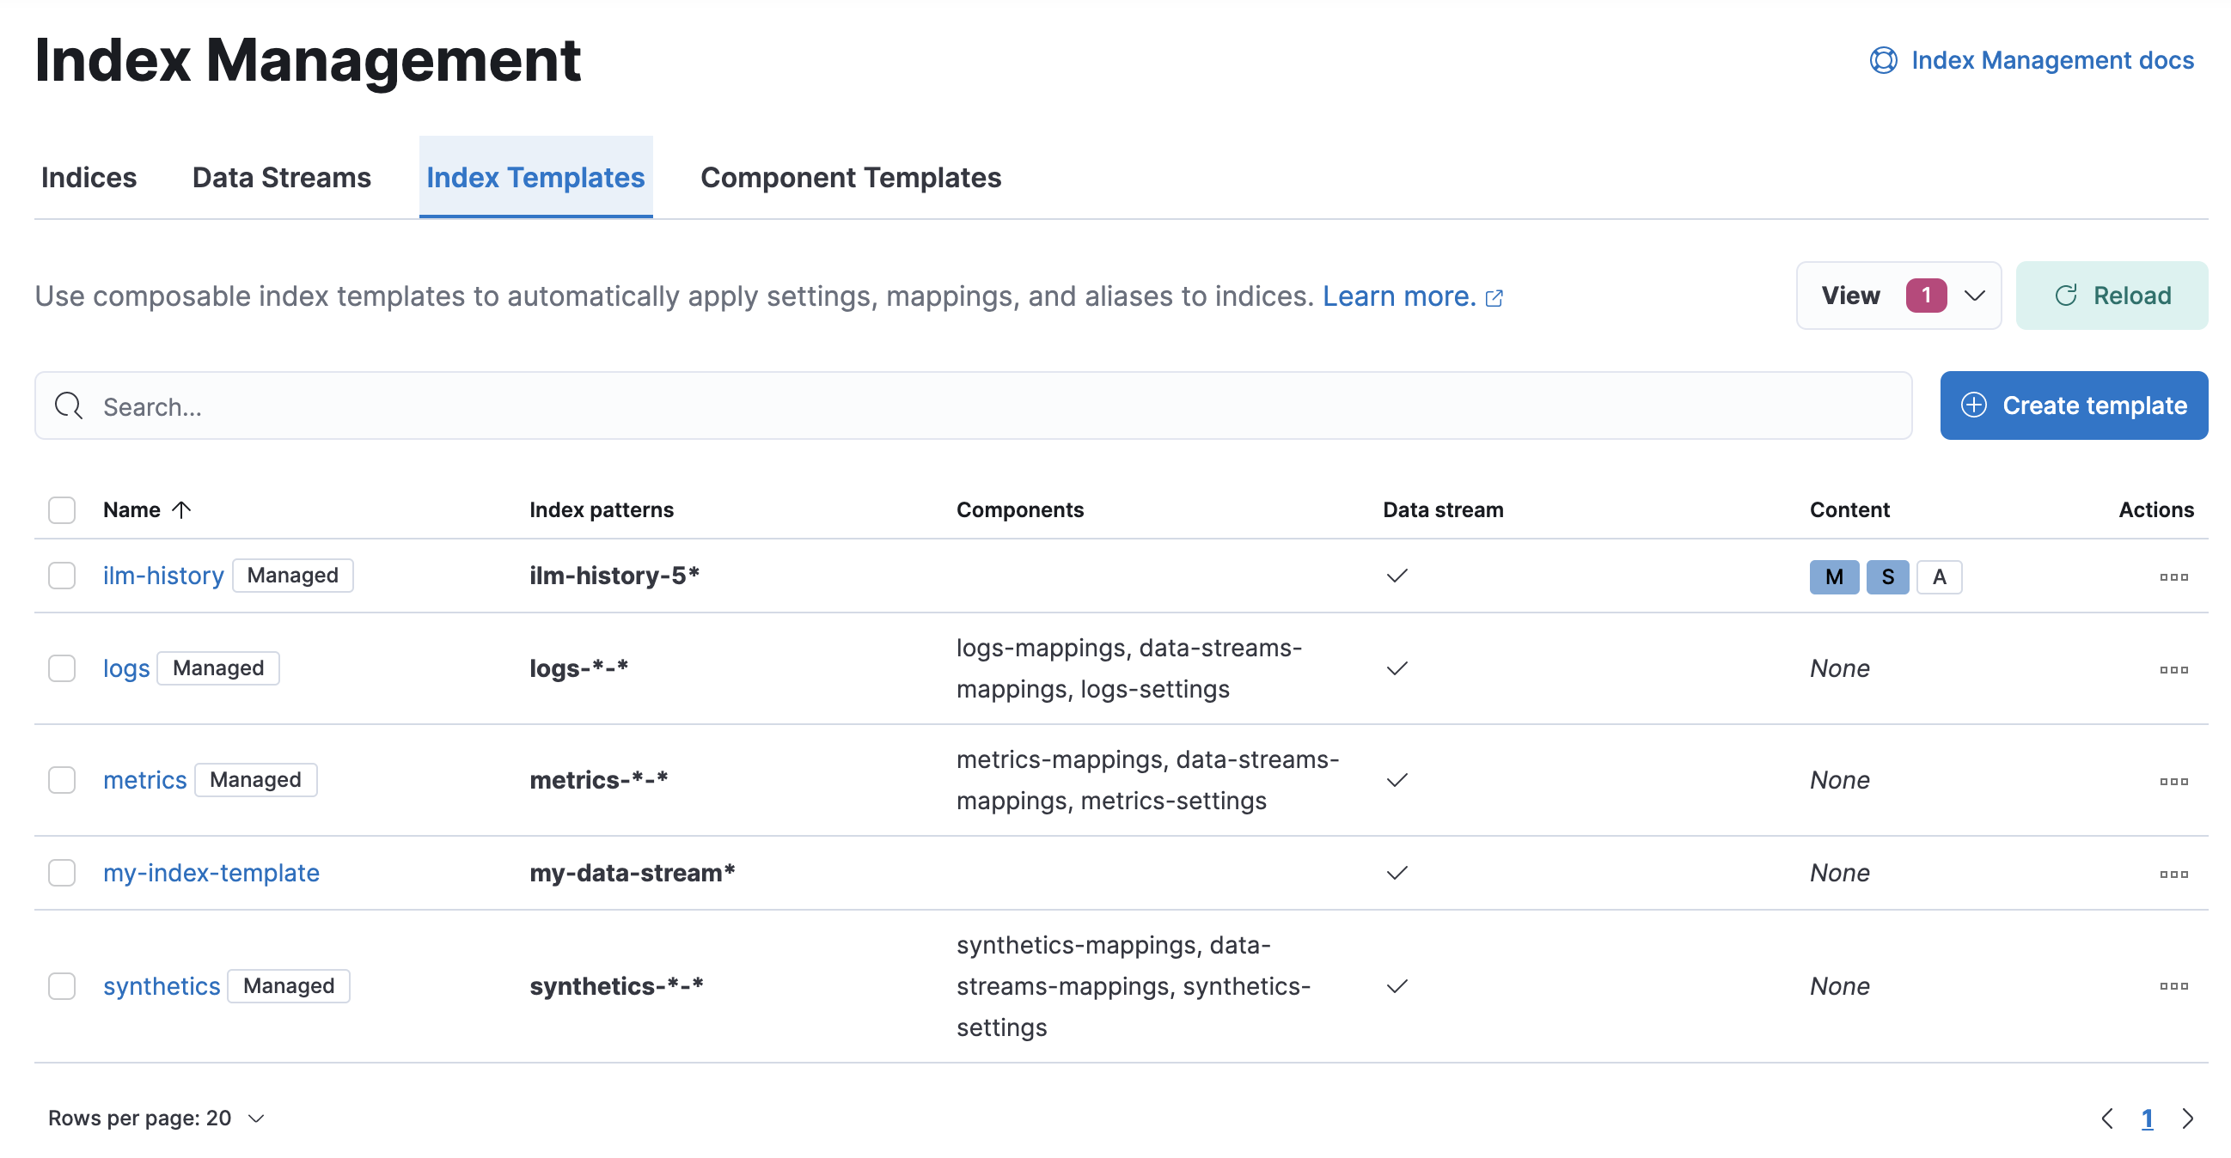Open actions menu for logs template
Screen dimensions: 2231x1158
[2173, 668]
